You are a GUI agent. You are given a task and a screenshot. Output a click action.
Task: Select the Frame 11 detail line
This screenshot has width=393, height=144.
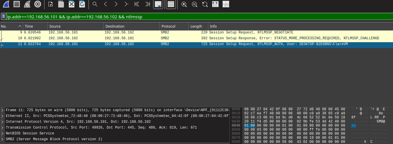tap(117, 110)
